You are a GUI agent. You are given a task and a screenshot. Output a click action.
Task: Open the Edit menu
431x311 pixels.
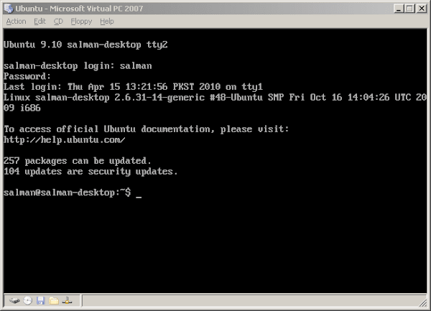[40, 22]
